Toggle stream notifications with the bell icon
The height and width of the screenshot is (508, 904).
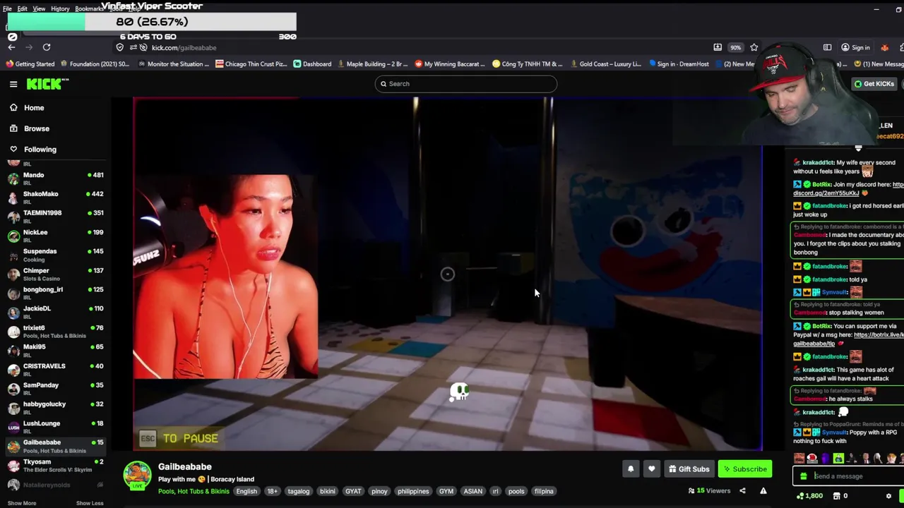click(631, 469)
